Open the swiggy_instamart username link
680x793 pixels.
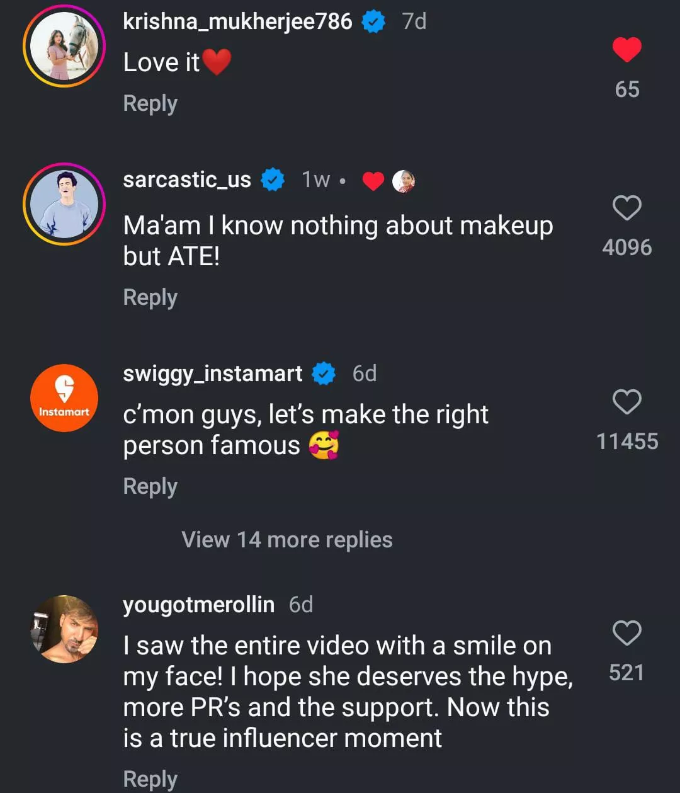coord(213,374)
